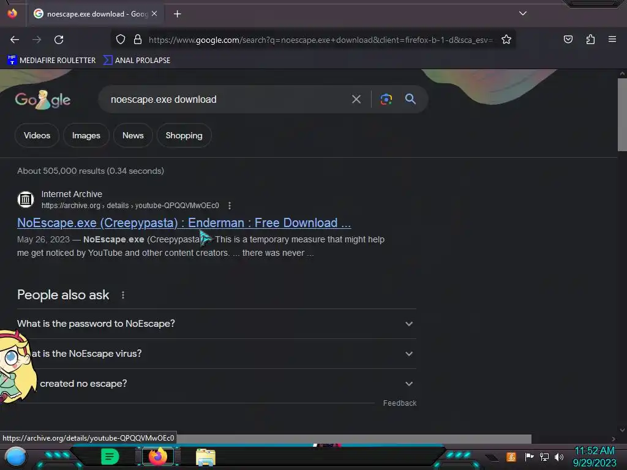Open the Extensions puzzle icon

click(x=590, y=39)
